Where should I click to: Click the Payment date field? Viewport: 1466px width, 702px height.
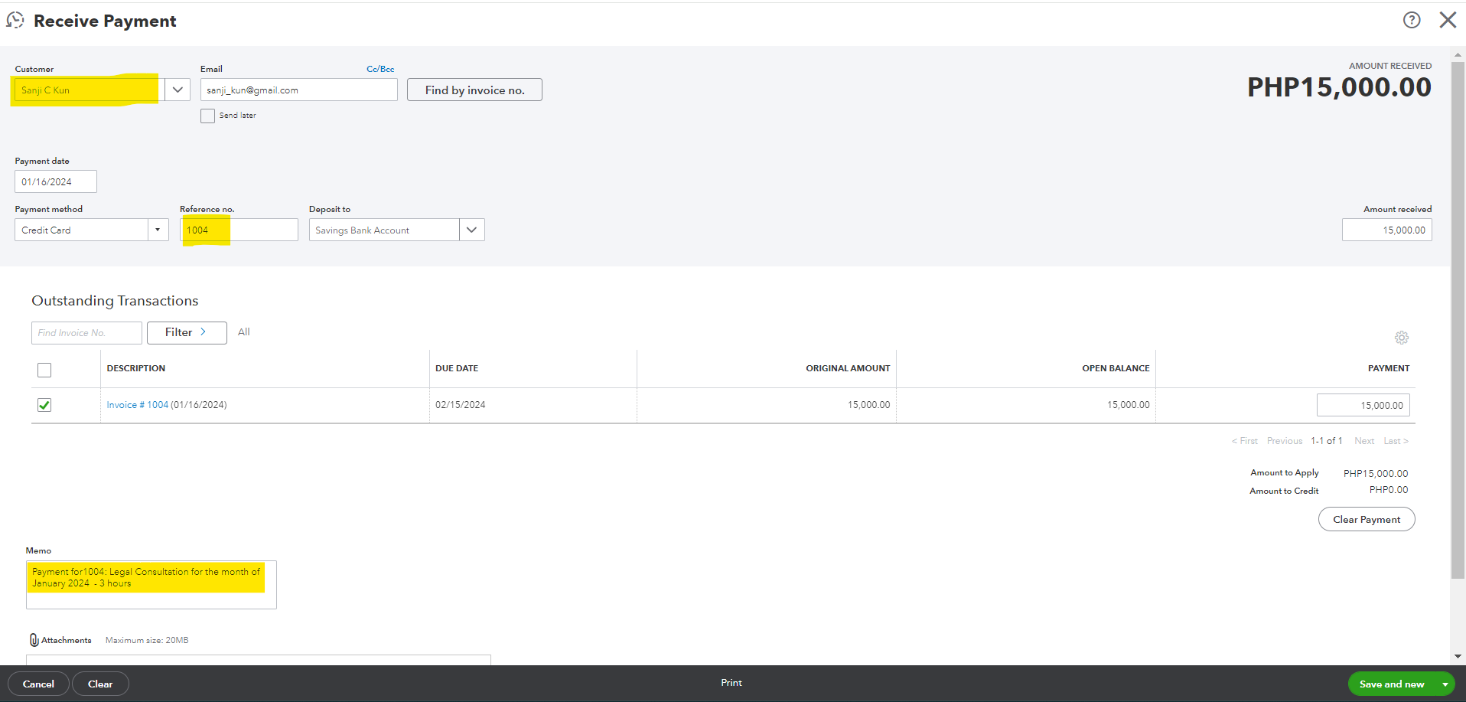(x=56, y=181)
